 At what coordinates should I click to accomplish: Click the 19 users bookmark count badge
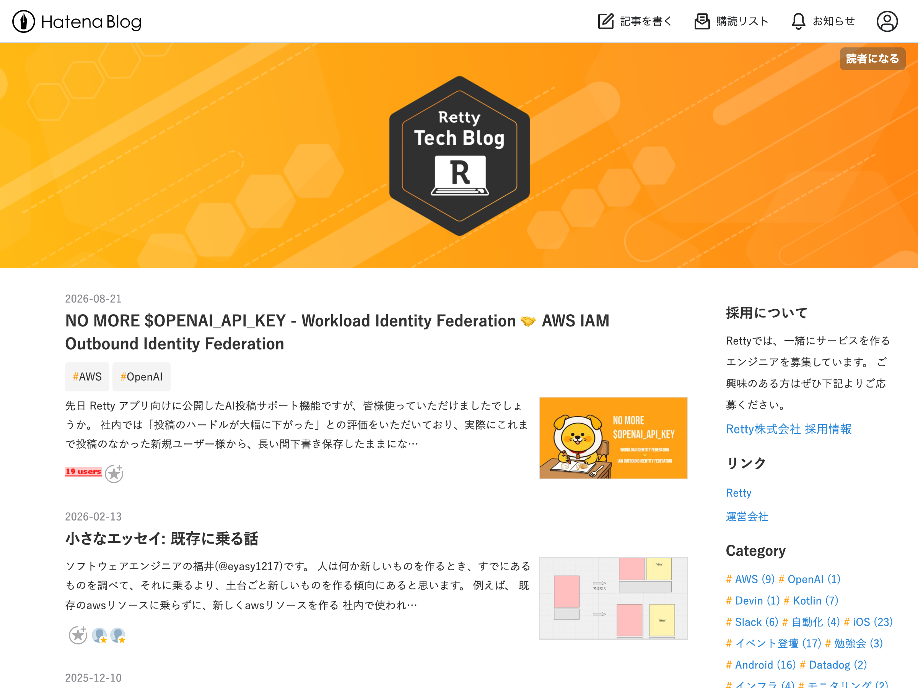[83, 472]
